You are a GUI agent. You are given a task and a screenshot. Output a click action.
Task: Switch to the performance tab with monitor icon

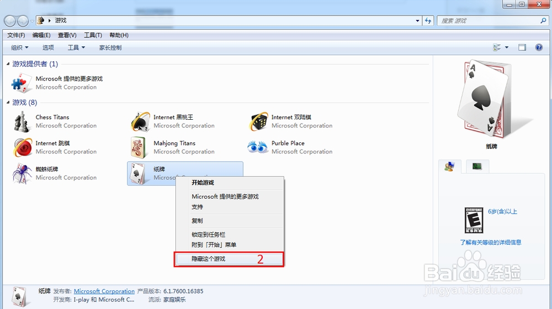[x=477, y=166]
